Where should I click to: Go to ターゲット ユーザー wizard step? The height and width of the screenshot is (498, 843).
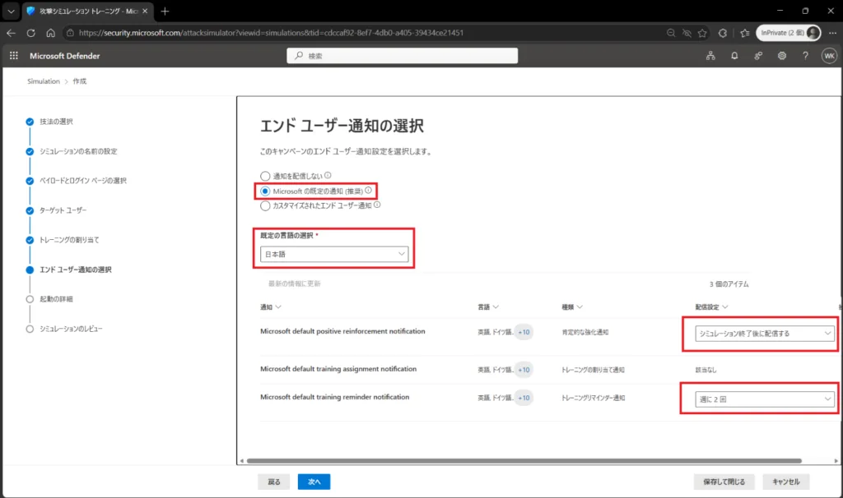point(63,210)
